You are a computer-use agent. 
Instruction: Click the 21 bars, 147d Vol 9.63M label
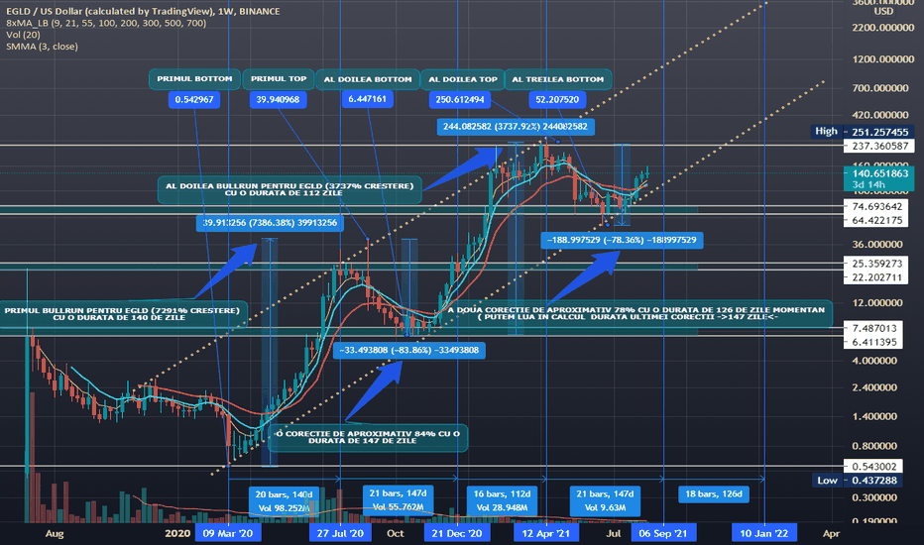click(605, 500)
